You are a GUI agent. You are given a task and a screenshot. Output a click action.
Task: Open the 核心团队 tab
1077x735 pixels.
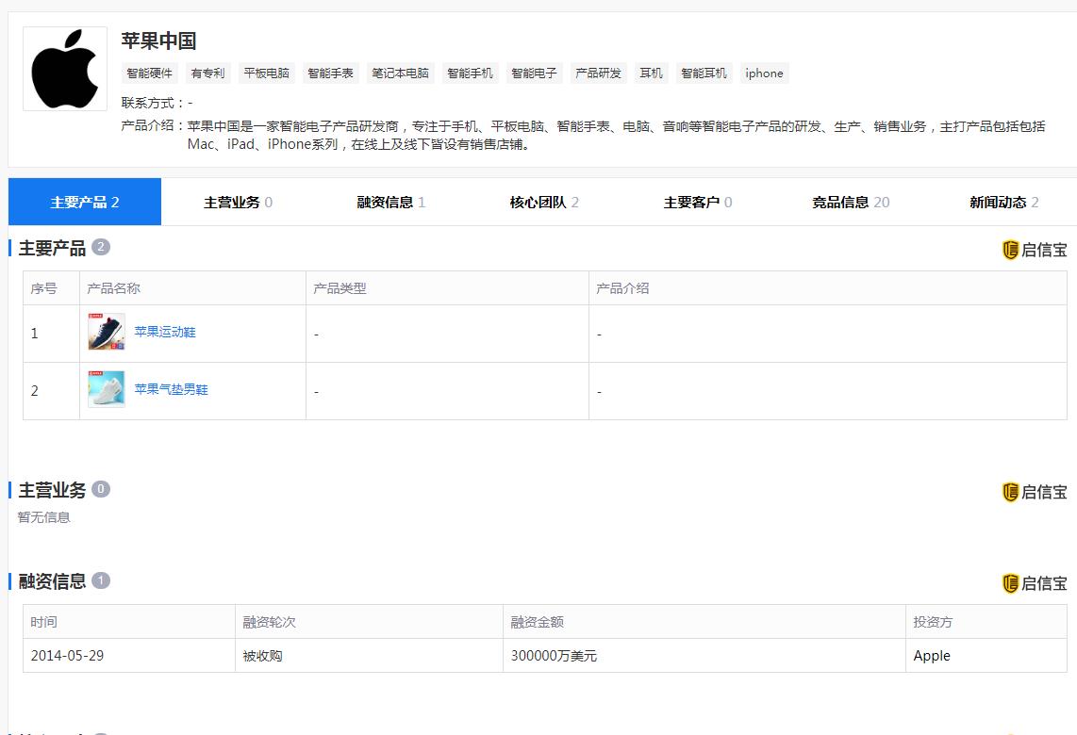click(x=544, y=202)
